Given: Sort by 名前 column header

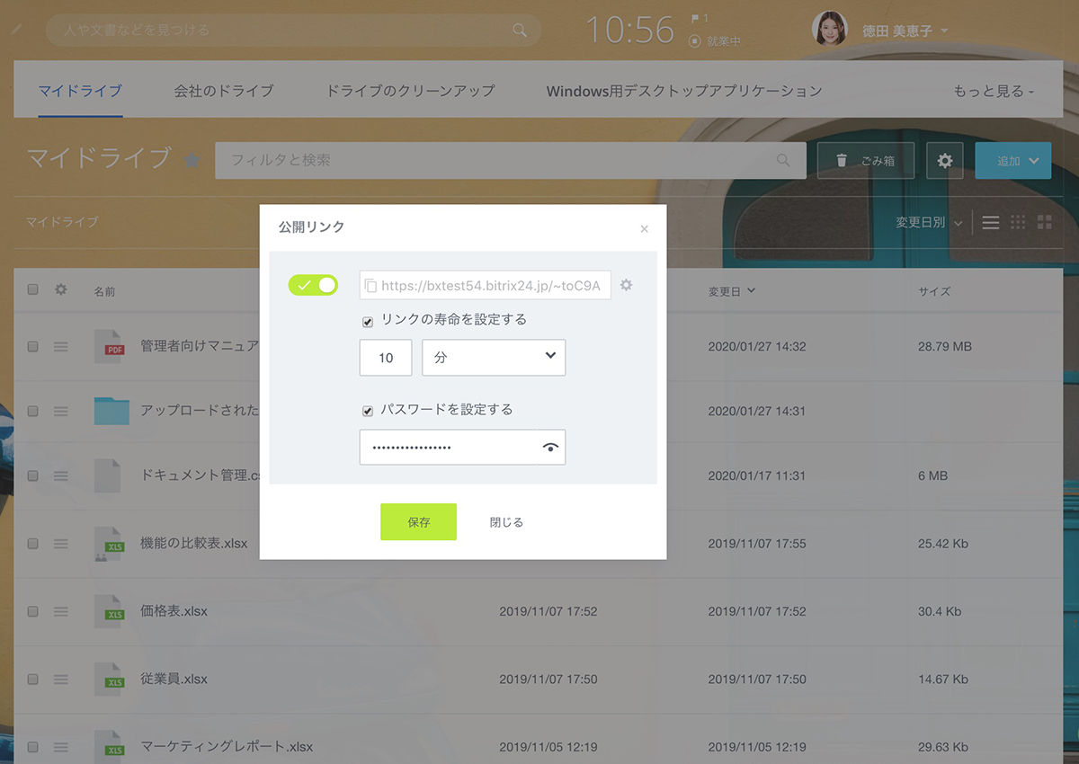Looking at the screenshot, I should (x=104, y=291).
